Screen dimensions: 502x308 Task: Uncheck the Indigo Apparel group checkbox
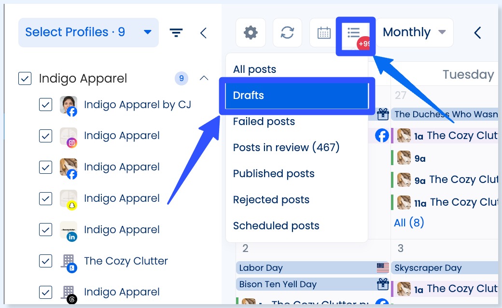point(25,78)
